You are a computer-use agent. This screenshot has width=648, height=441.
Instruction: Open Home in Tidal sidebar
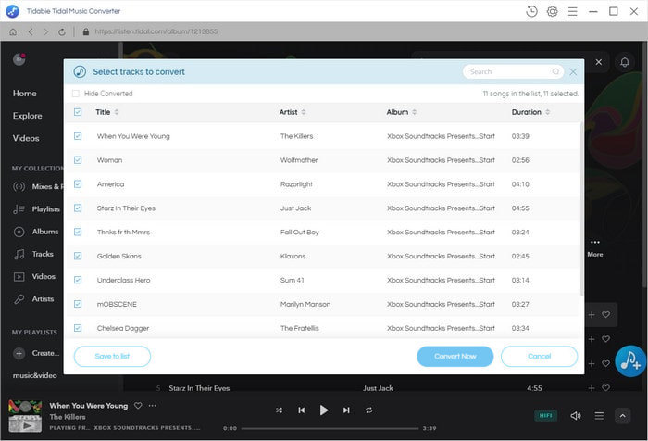coord(24,94)
